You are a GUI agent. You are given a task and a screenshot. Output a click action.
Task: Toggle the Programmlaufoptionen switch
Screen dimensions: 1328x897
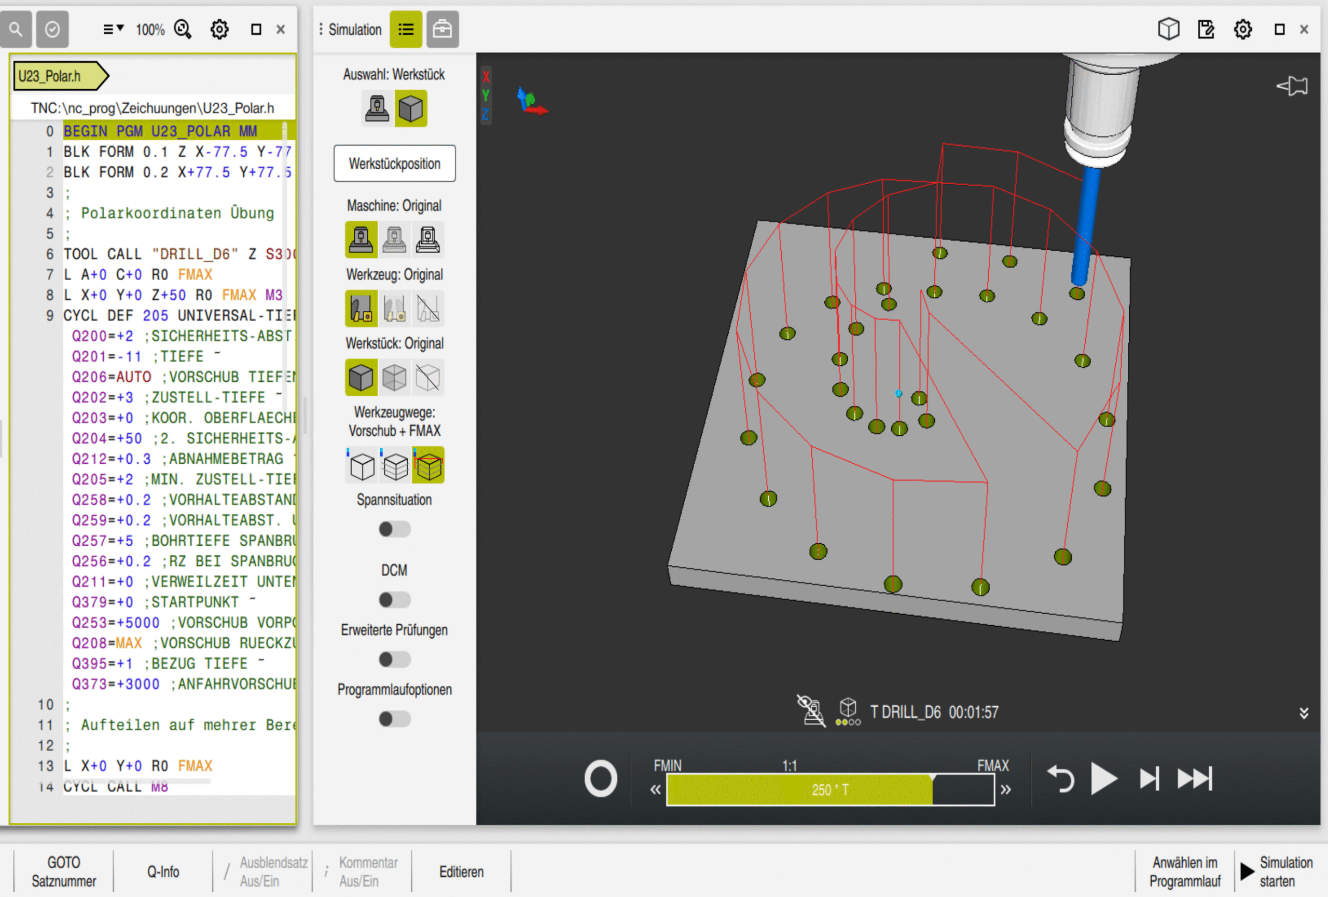394,719
